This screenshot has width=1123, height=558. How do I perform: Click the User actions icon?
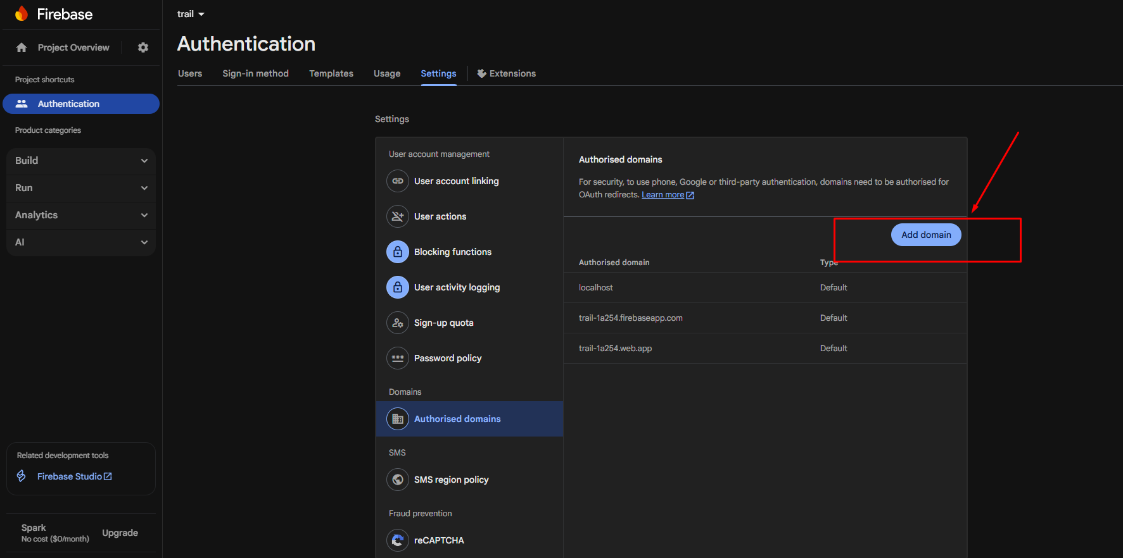(398, 216)
